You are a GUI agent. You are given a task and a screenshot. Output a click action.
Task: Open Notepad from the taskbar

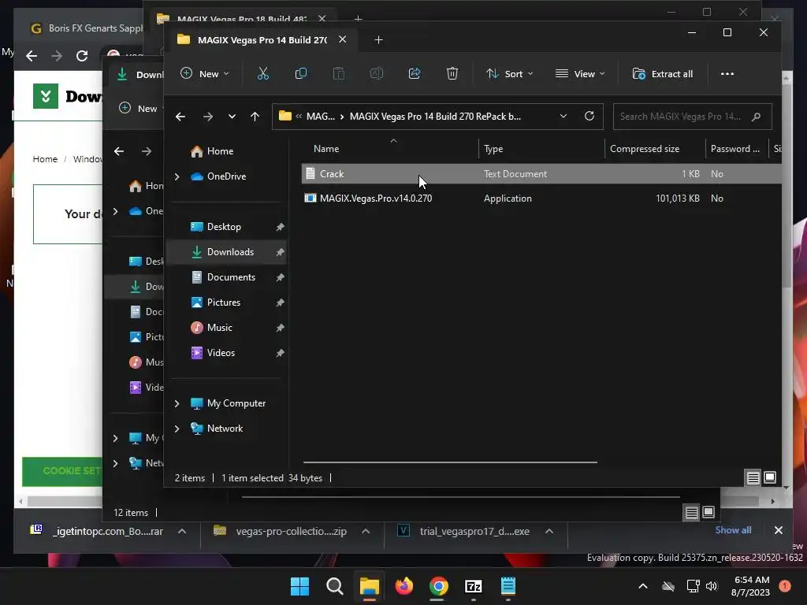click(x=508, y=586)
